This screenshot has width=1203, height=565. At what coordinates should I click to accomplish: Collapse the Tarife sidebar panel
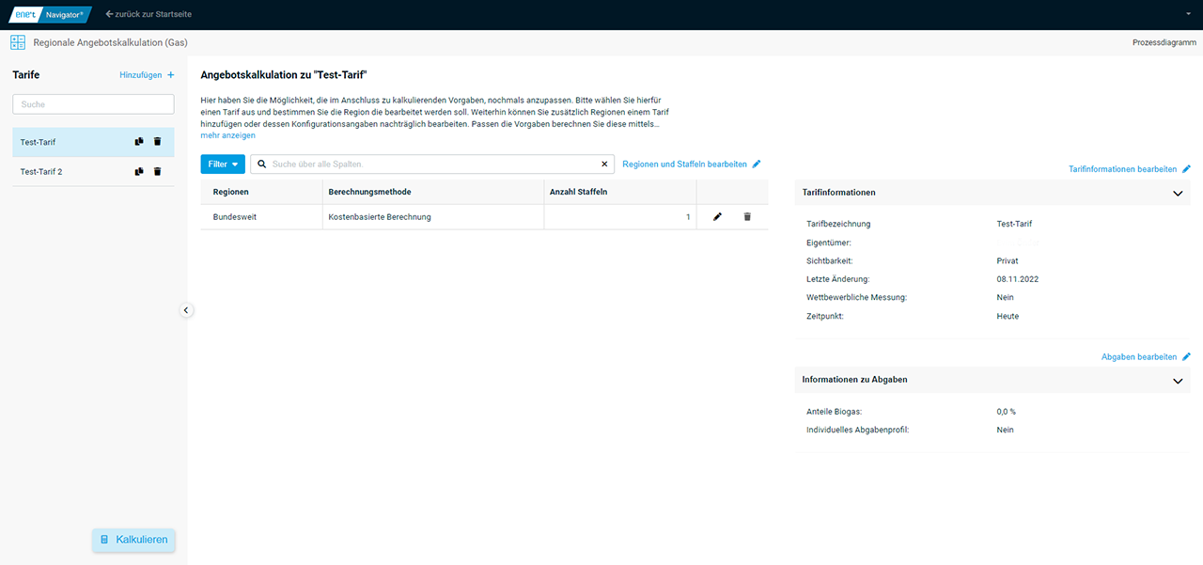(x=186, y=310)
